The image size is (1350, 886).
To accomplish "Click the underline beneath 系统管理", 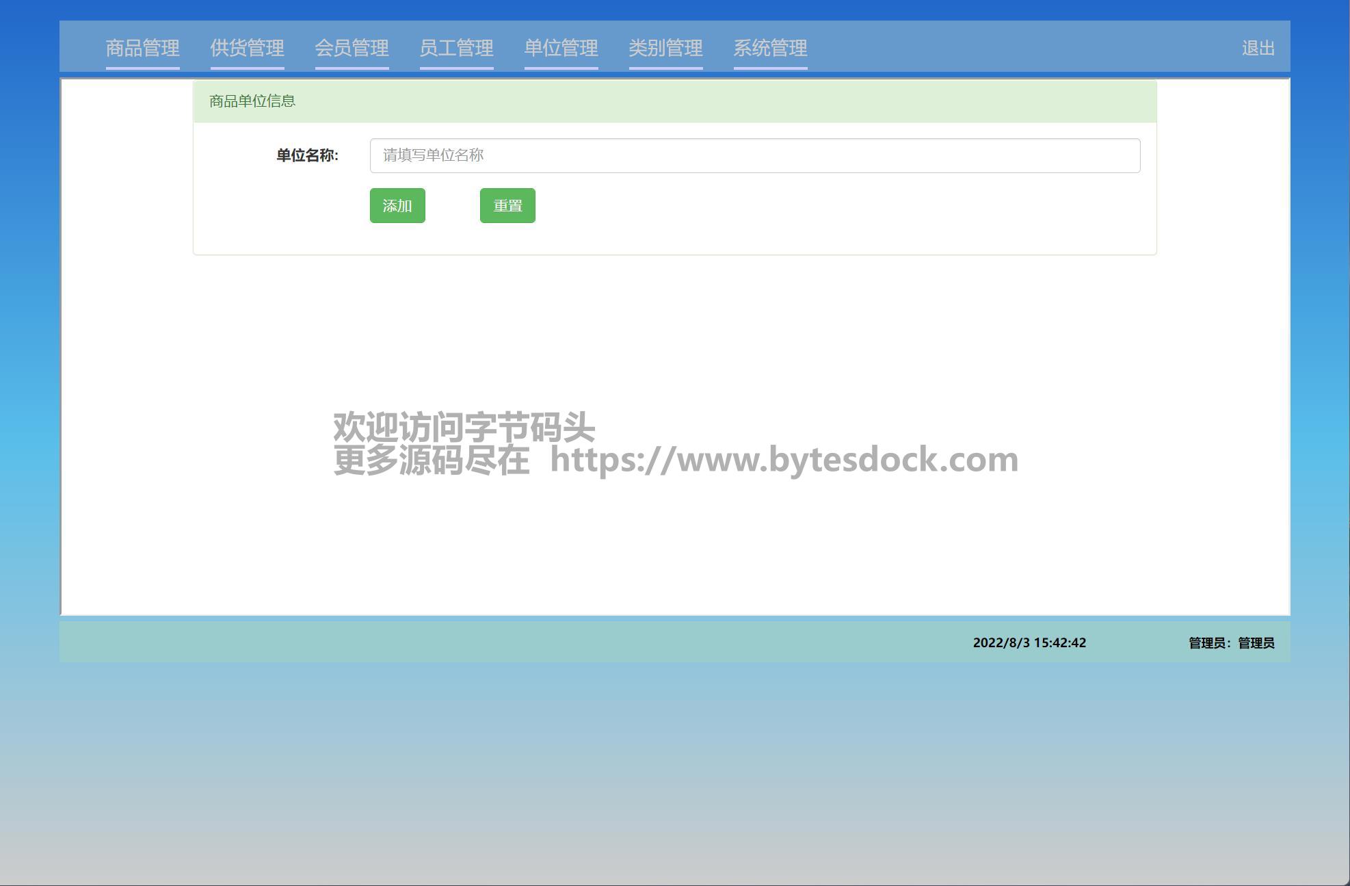I will pyautogui.click(x=770, y=68).
